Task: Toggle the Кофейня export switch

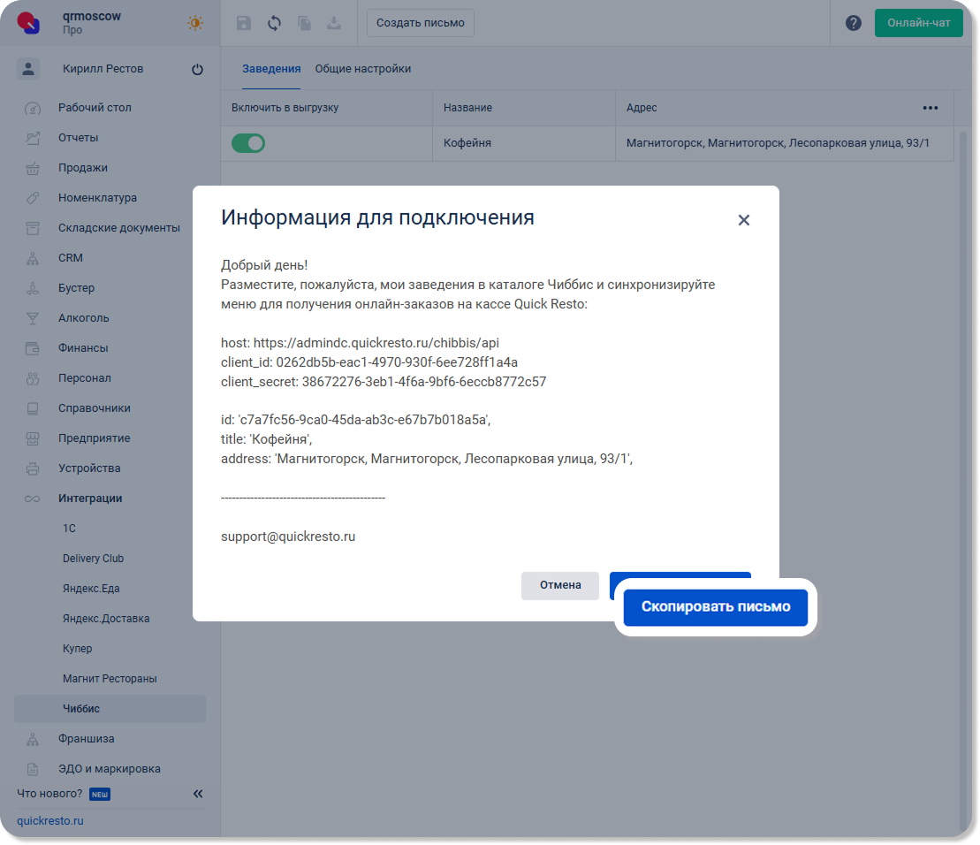Action: [248, 143]
